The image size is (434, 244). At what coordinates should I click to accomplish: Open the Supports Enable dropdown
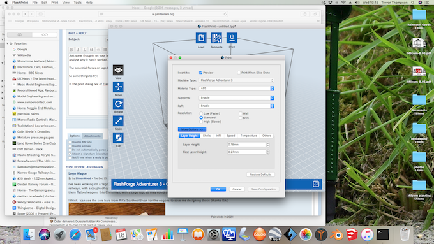tap(236, 98)
